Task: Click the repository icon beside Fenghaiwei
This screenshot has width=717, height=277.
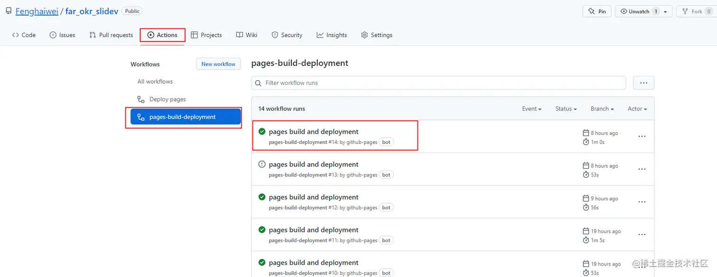Action: (9, 11)
